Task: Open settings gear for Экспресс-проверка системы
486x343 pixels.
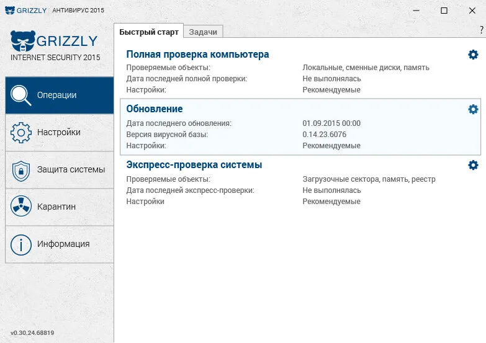Action: pyautogui.click(x=473, y=165)
